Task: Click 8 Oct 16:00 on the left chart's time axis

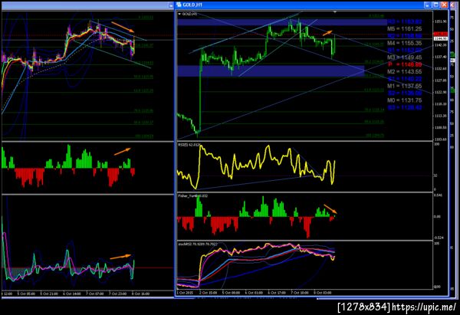Action: pos(141,294)
